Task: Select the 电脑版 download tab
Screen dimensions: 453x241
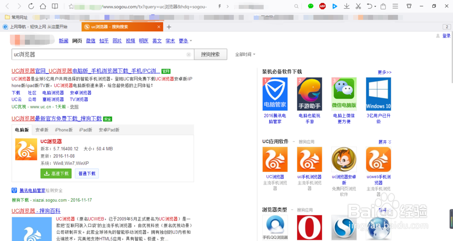Action: tap(22, 130)
